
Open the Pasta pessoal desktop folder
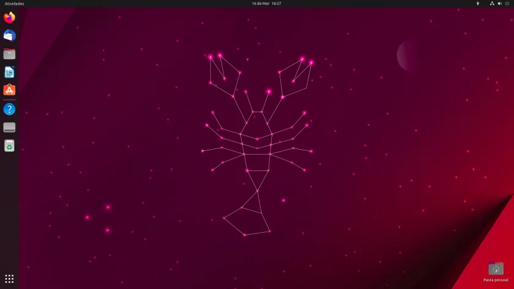tap(496, 272)
